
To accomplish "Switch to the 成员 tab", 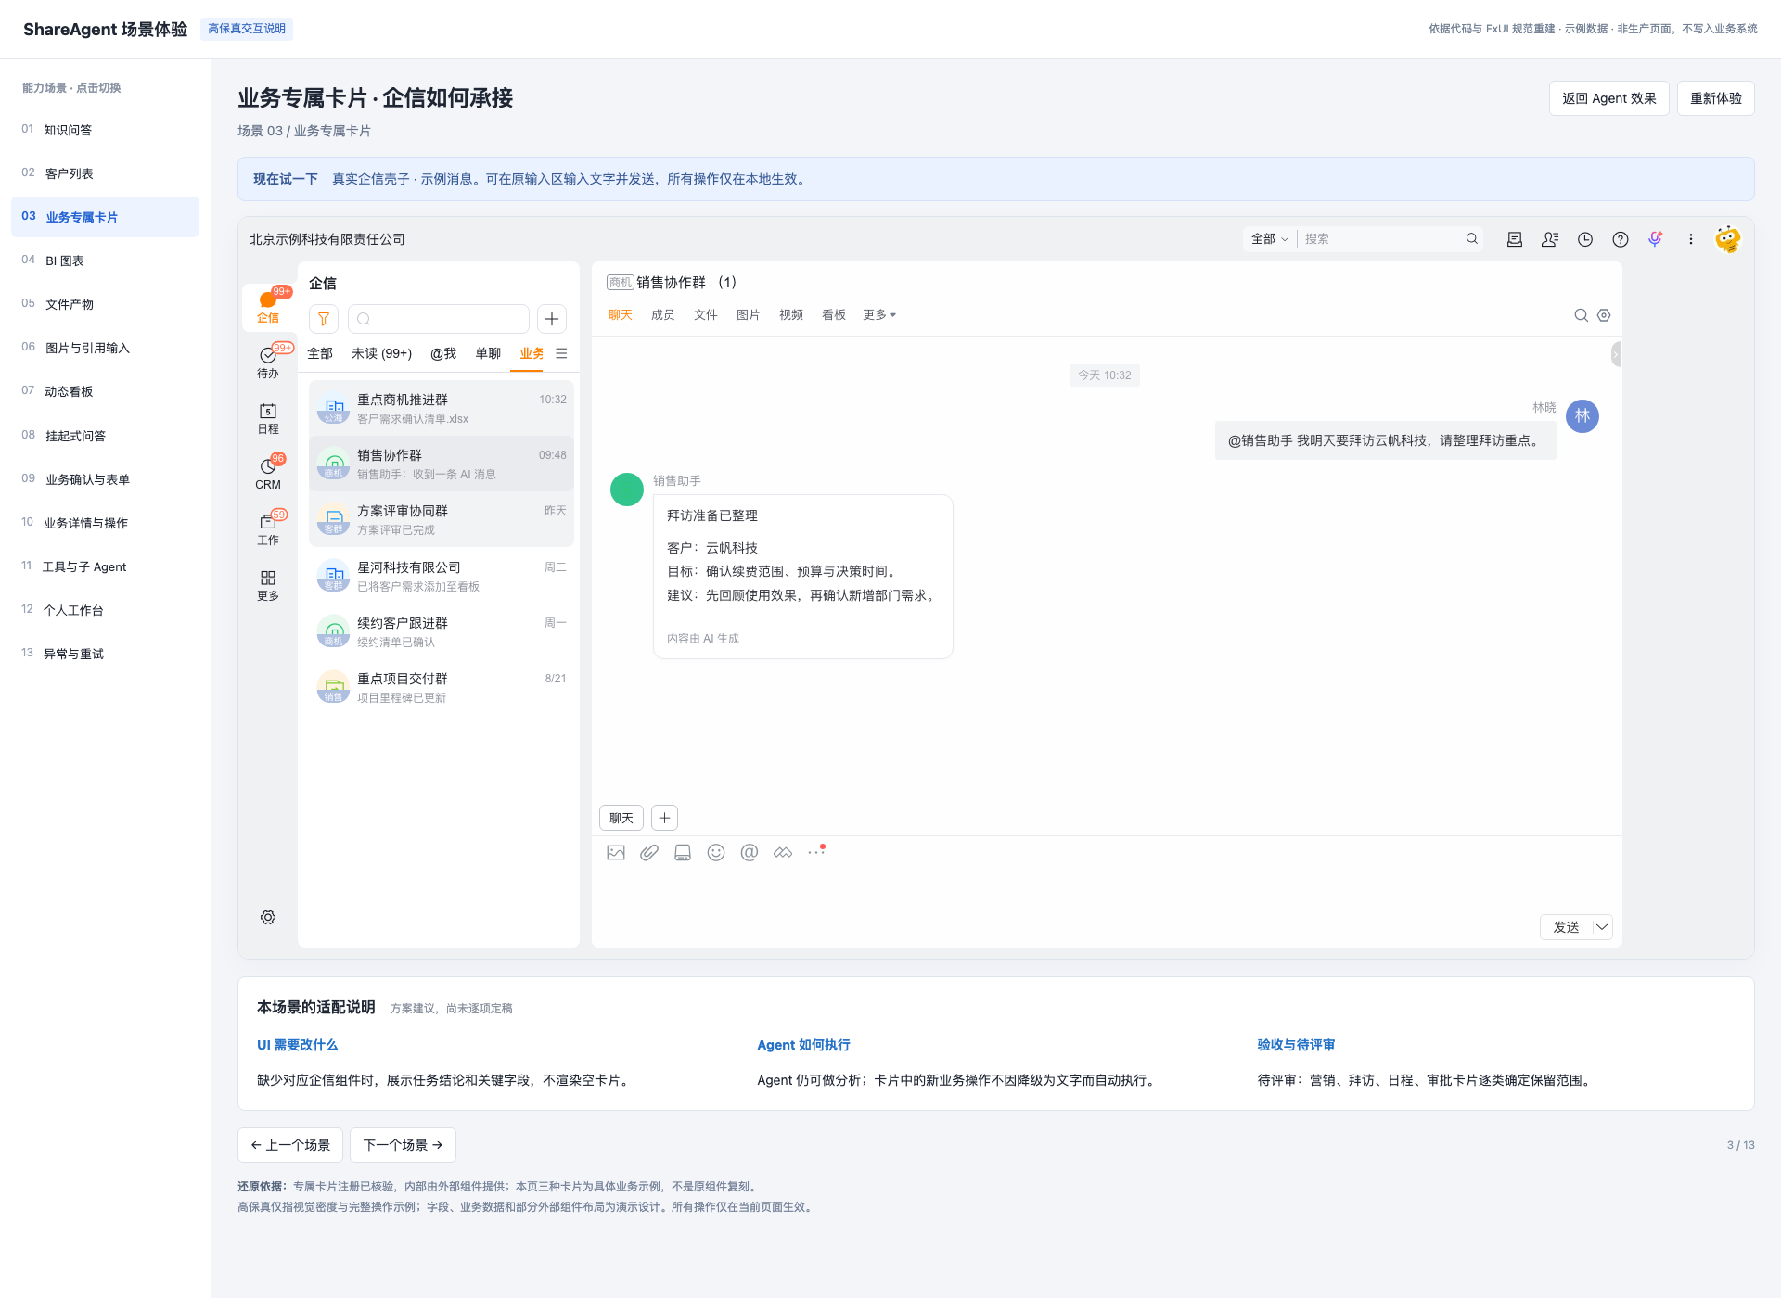I will pyautogui.click(x=663, y=315).
